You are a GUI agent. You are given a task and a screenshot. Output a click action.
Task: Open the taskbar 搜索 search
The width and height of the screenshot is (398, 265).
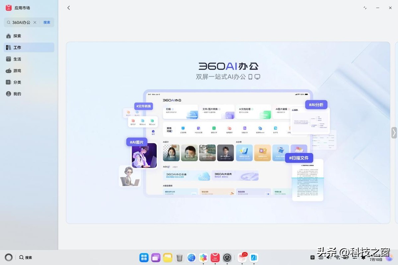click(26, 257)
